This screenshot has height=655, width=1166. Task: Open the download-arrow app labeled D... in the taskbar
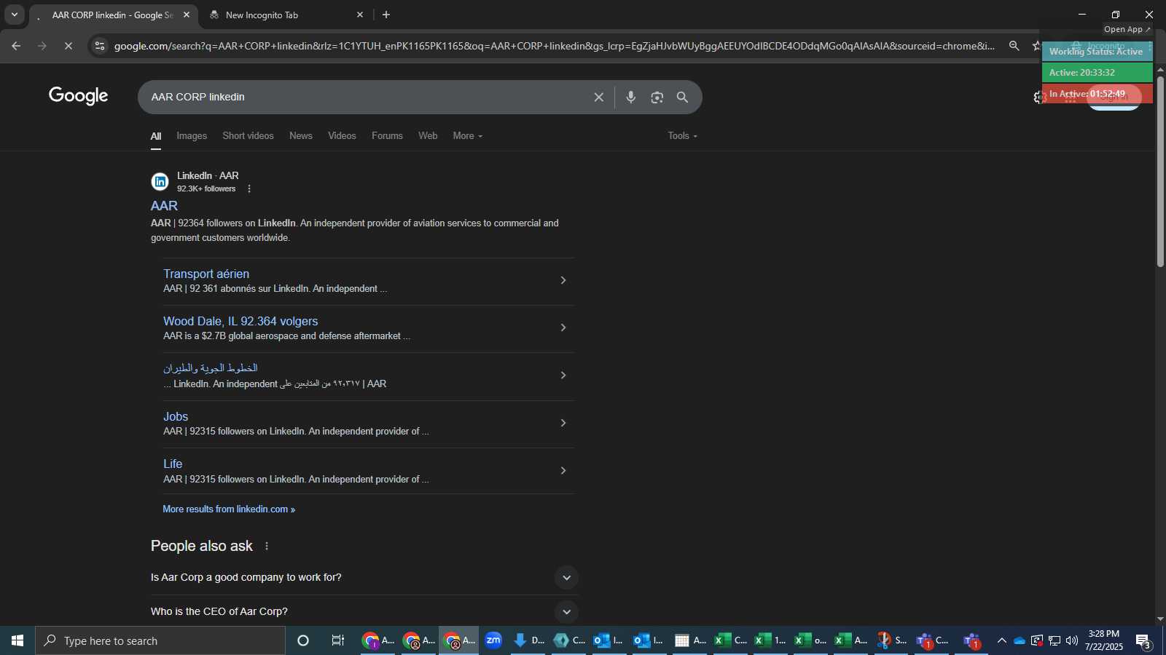click(x=529, y=640)
